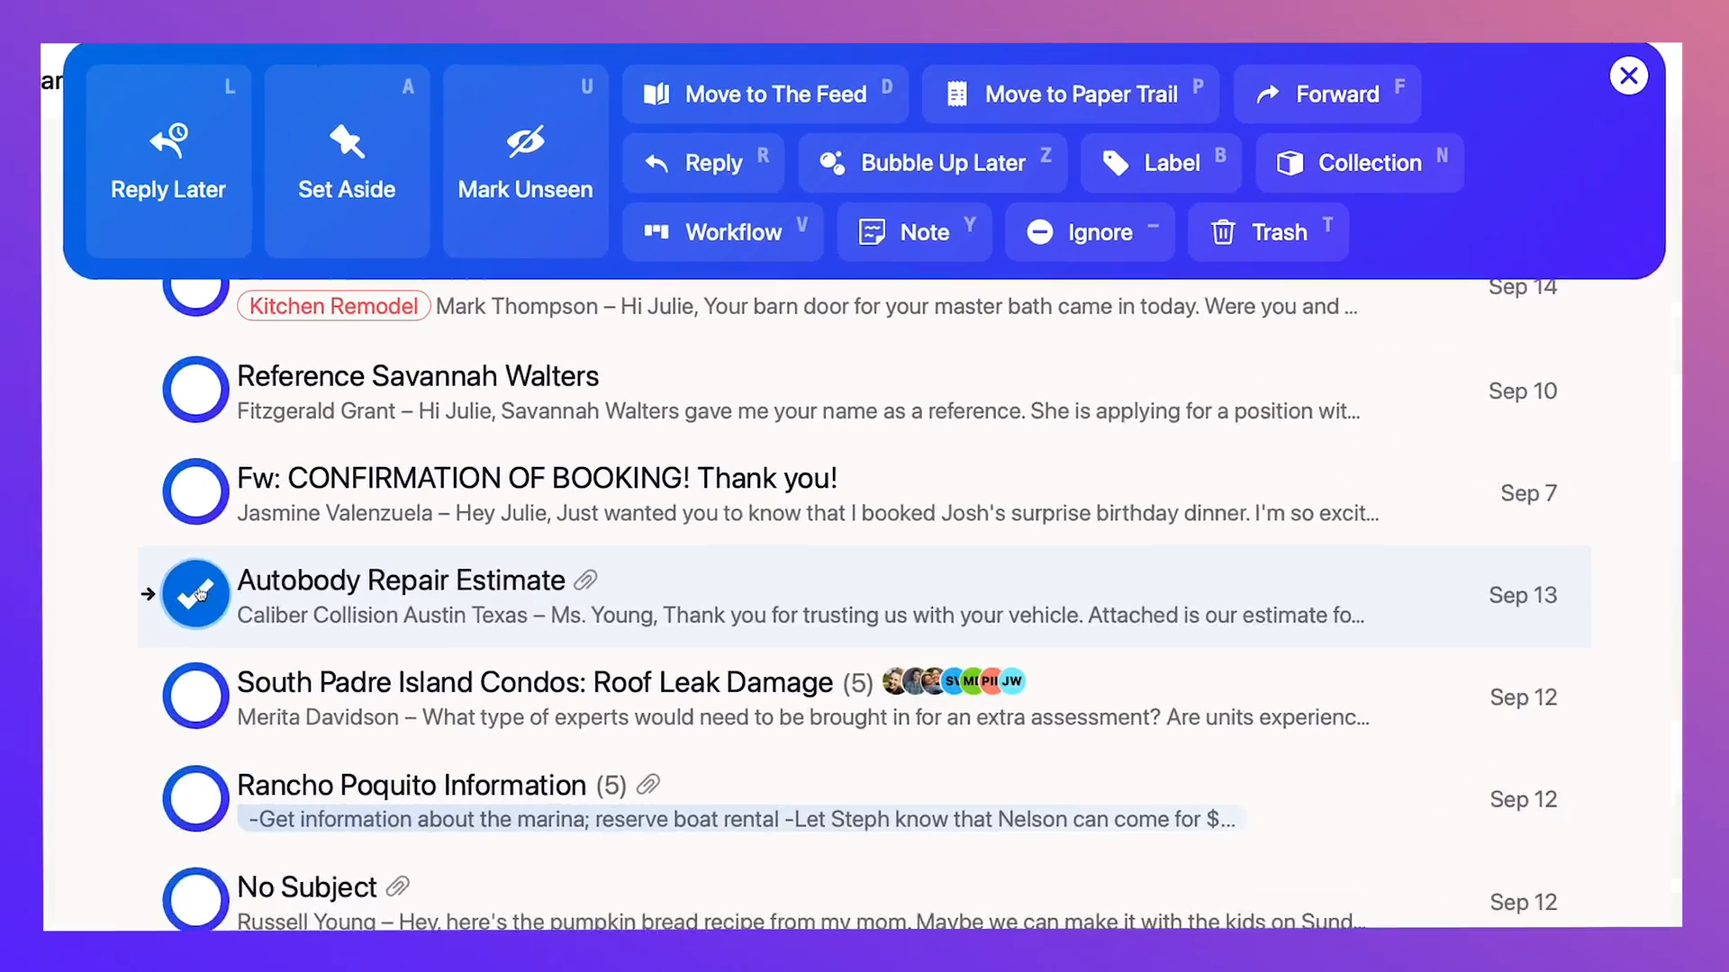
Task: Click the Forward arrow button
Action: (1327, 94)
